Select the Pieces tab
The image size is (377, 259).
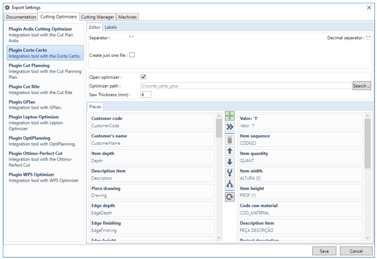tap(95, 107)
